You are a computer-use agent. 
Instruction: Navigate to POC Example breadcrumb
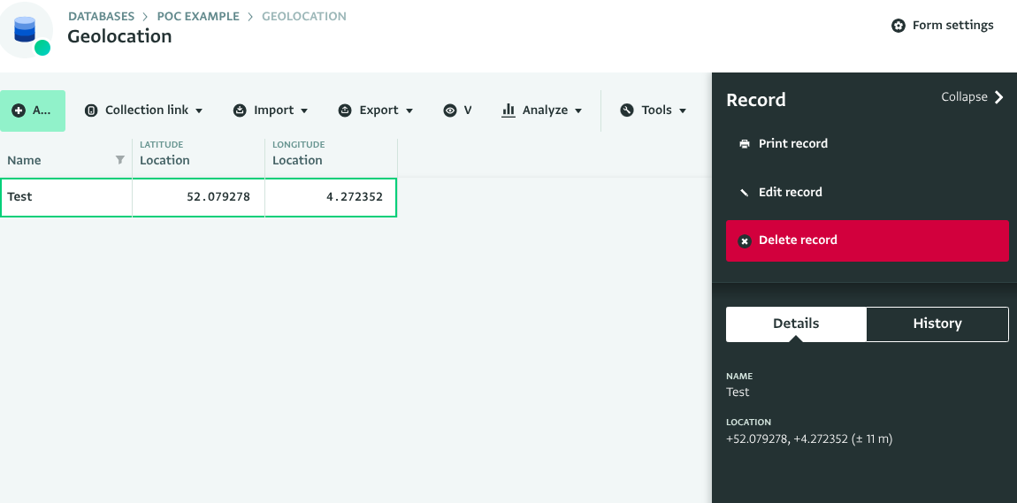[198, 17]
